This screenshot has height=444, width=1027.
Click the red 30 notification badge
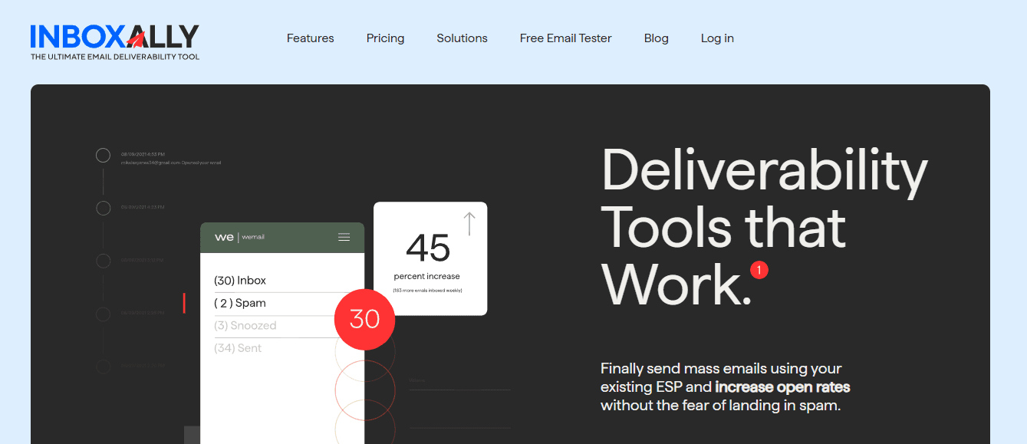364,319
